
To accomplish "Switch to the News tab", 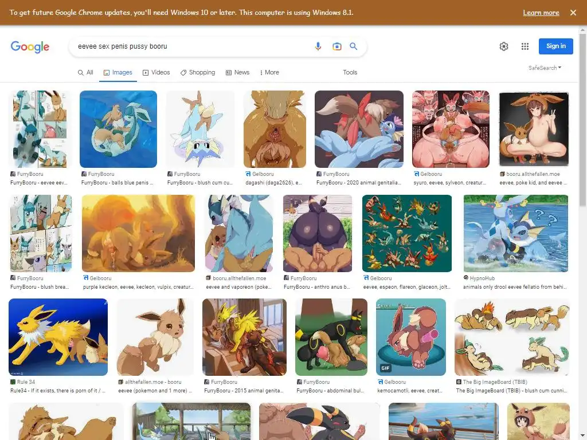I will (x=237, y=72).
